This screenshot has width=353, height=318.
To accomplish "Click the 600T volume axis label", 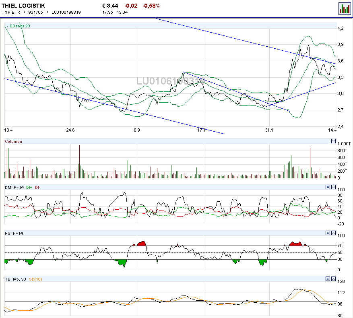I will pos(342,157).
